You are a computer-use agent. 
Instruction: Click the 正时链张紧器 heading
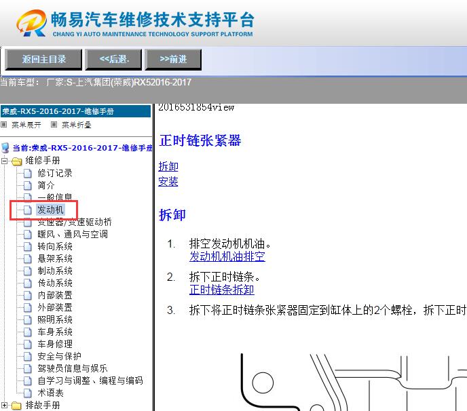tap(200, 140)
